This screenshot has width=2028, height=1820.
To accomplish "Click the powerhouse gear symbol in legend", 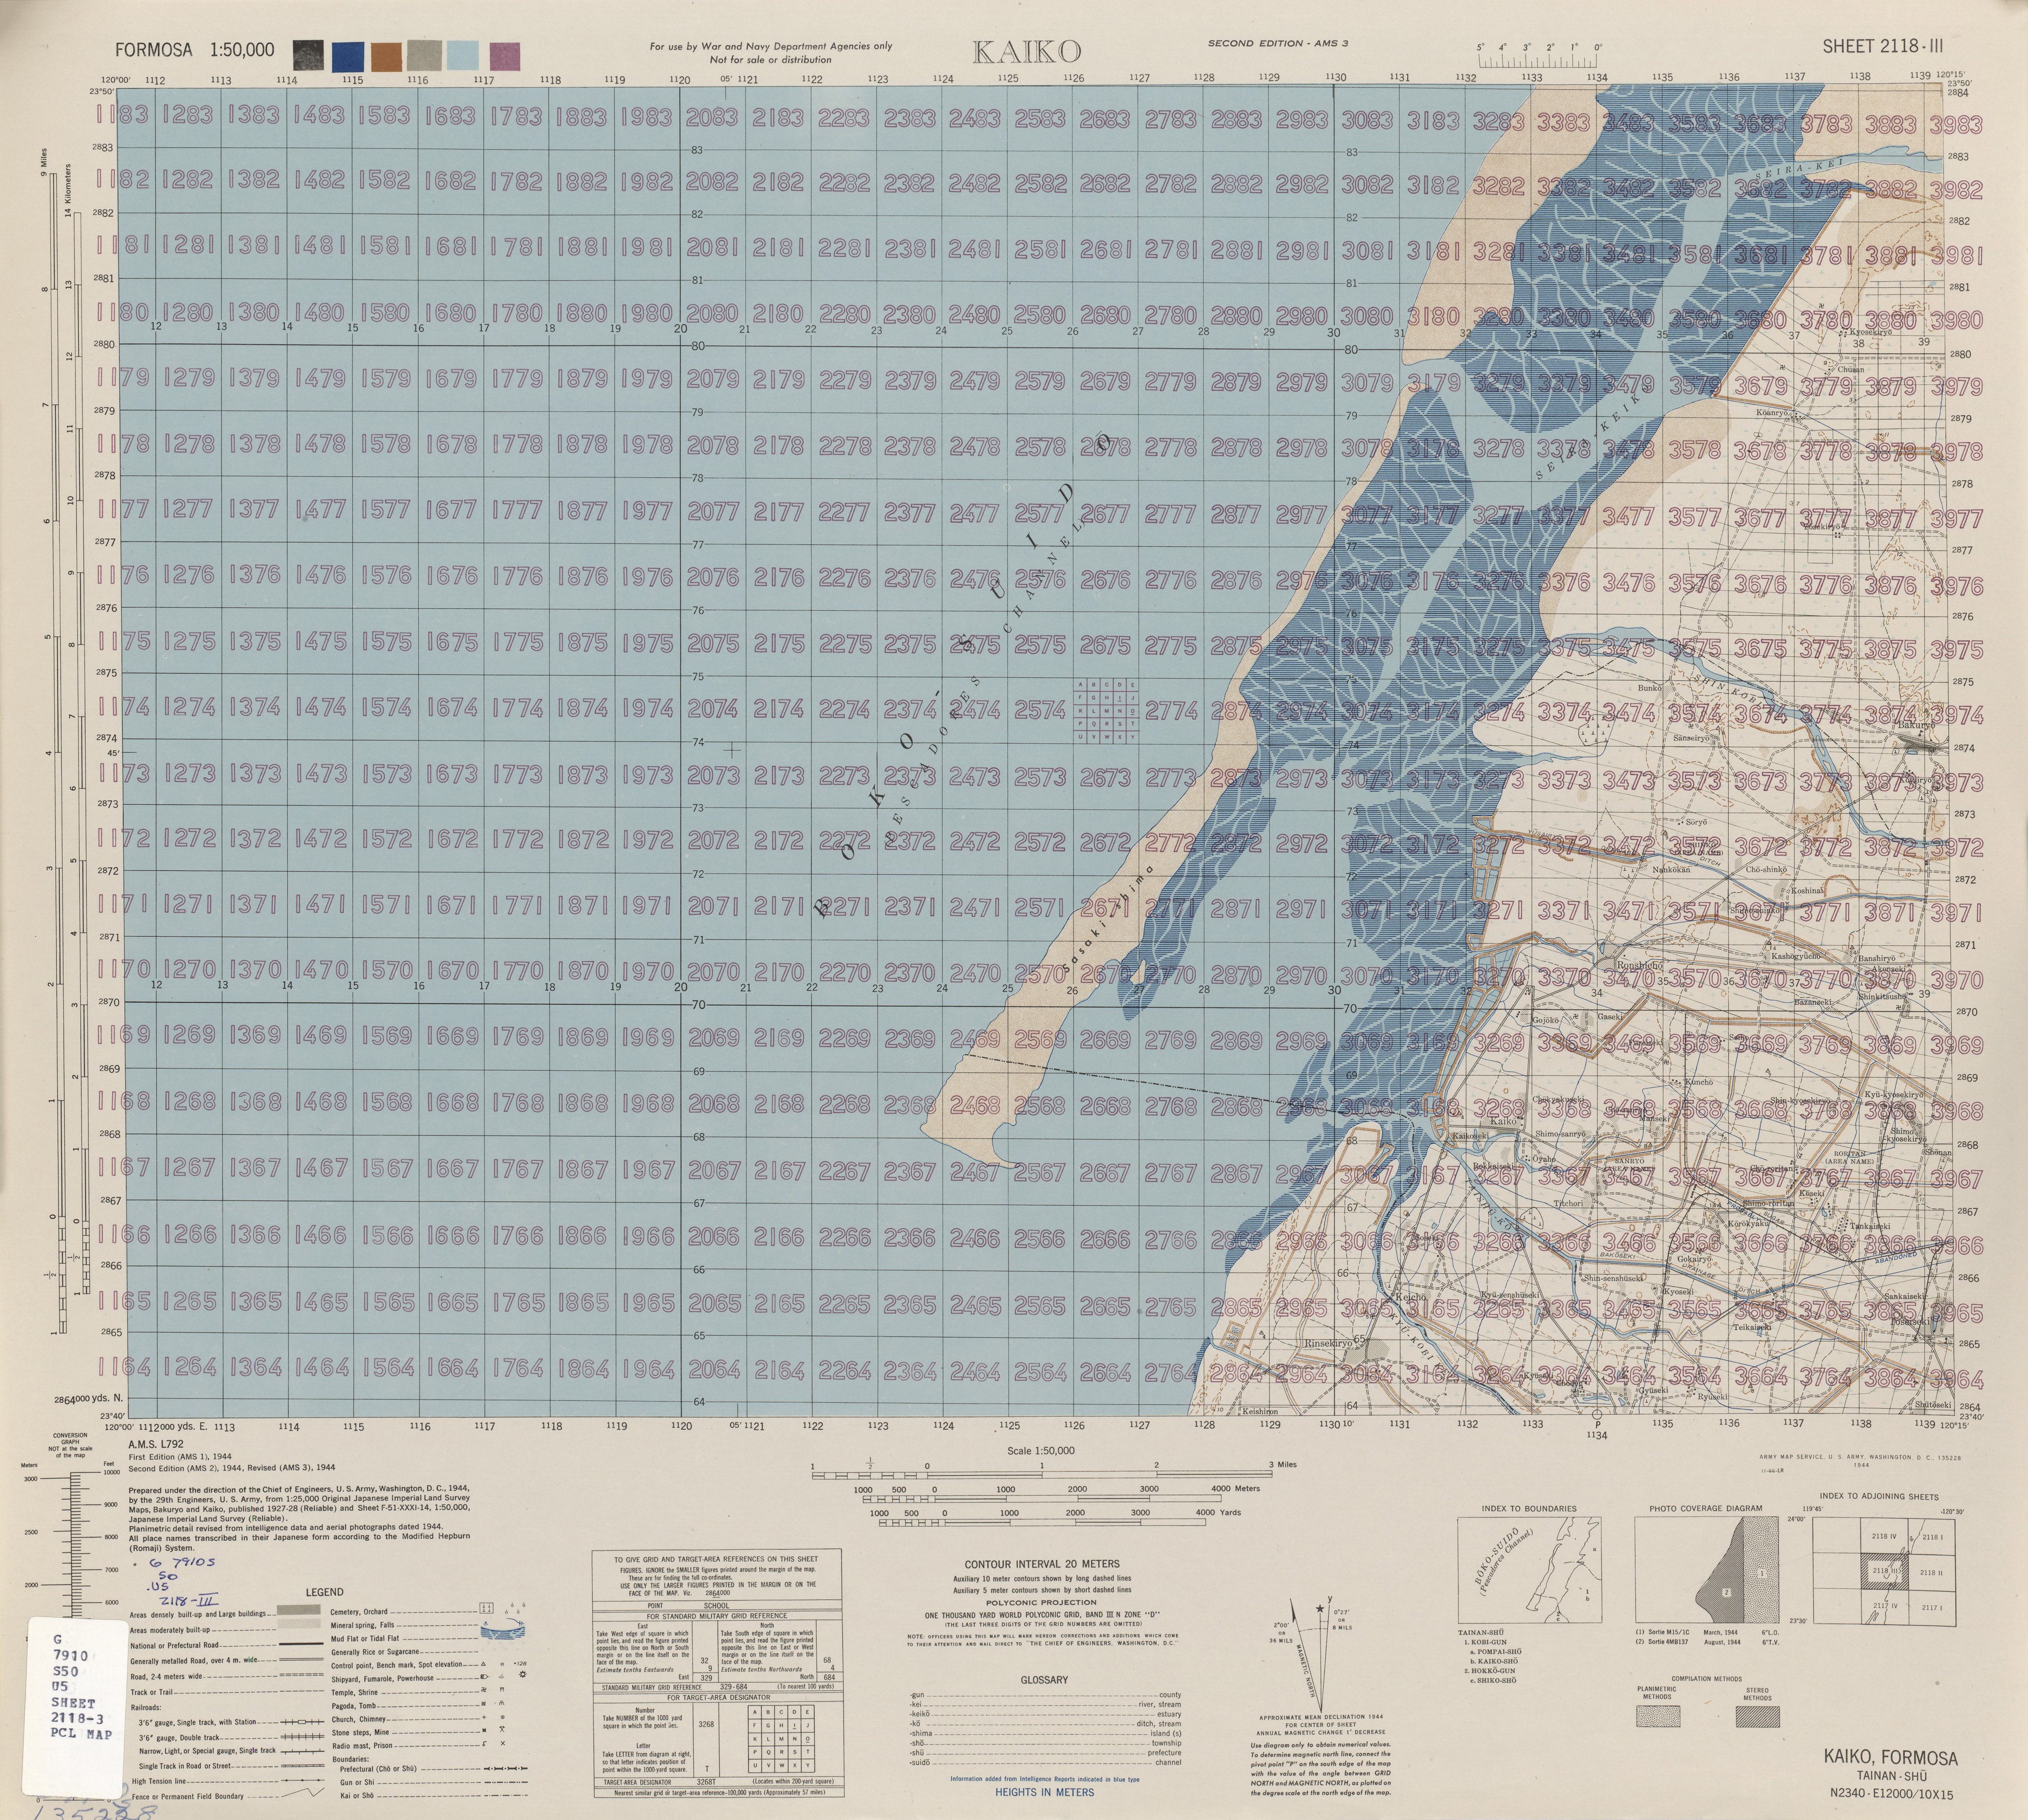I will coord(523,1675).
